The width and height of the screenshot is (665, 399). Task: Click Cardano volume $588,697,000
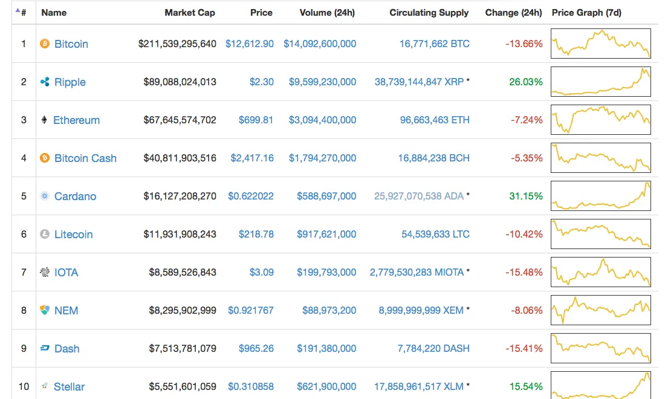pyautogui.click(x=326, y=196)
